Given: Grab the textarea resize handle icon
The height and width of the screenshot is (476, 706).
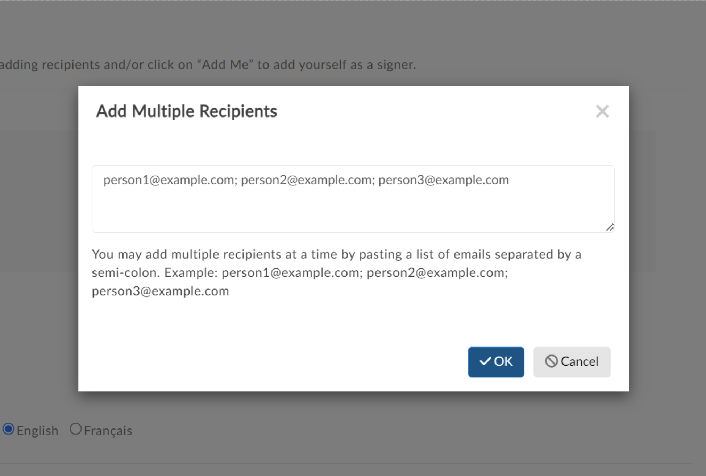Looking at the screenshot, I should click(x=610, y=227).
